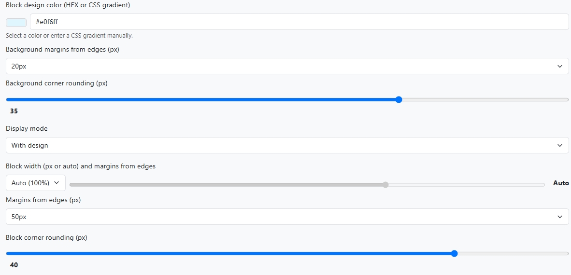
Task: Click the Display mode label
Action: (27, 128)
